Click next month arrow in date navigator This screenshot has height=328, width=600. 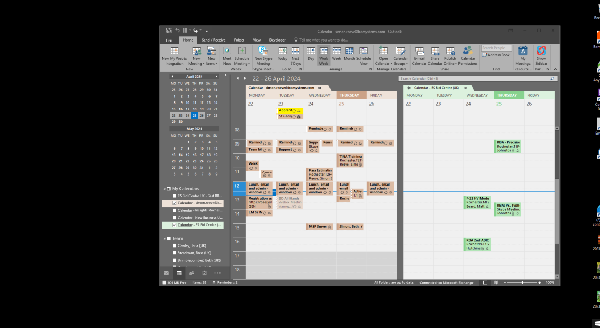[216, 76]
